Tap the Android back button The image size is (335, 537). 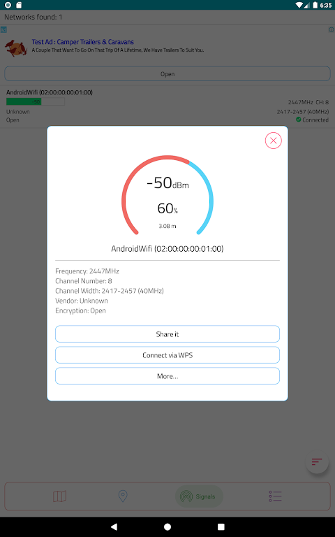(114, 527)
